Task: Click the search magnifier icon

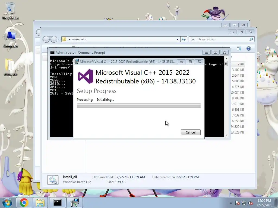Action: (x=251, y=39)
